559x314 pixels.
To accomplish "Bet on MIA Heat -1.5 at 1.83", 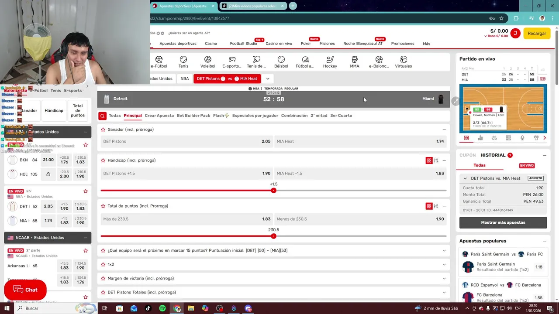I will coord(360,173).
